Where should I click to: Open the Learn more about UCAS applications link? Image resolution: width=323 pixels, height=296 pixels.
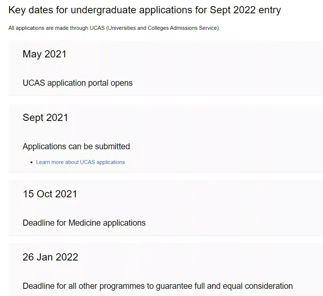point(80,162)
